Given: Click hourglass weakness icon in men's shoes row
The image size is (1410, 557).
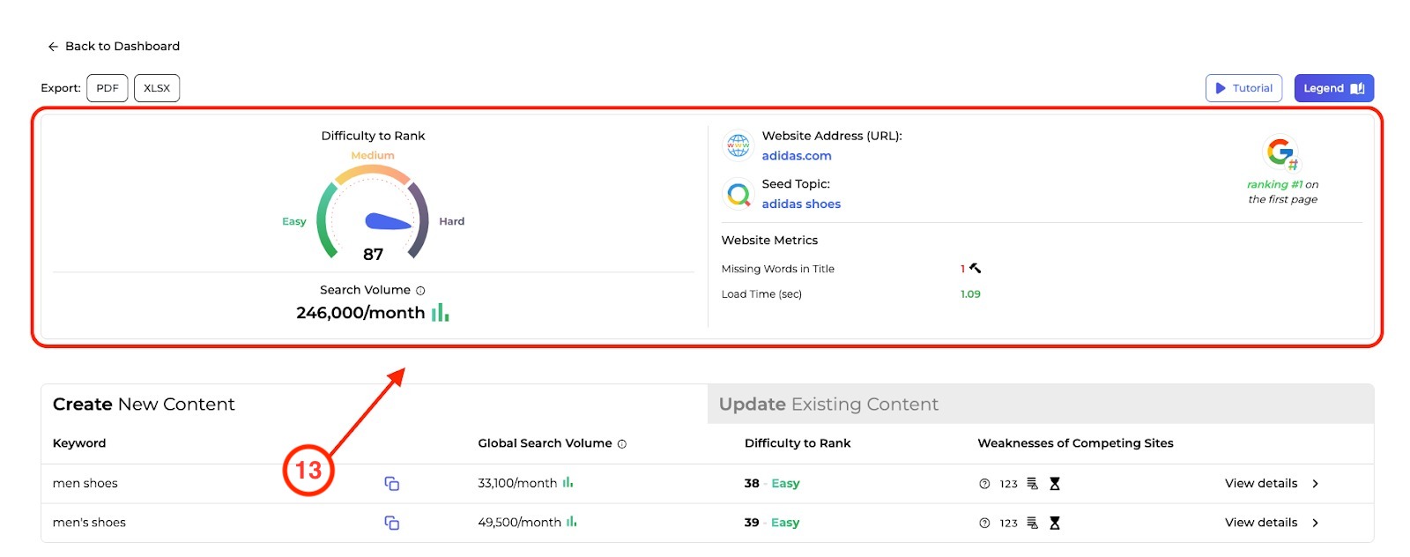Looking at the screenshot, I should 1055,523.
